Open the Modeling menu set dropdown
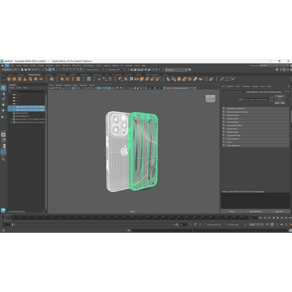The image size is (292, 292). [9, 70]
